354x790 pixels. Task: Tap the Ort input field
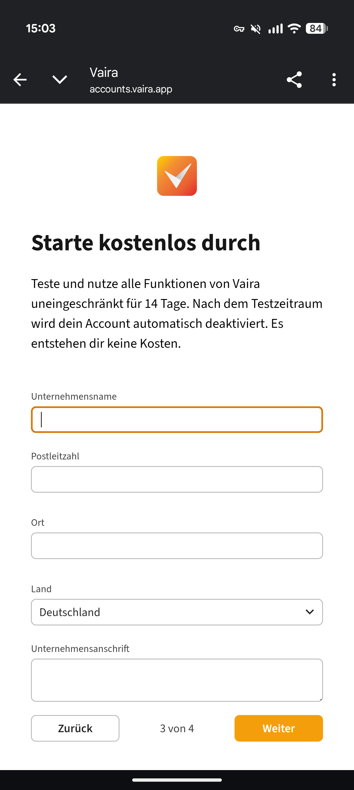coord(177,545)
